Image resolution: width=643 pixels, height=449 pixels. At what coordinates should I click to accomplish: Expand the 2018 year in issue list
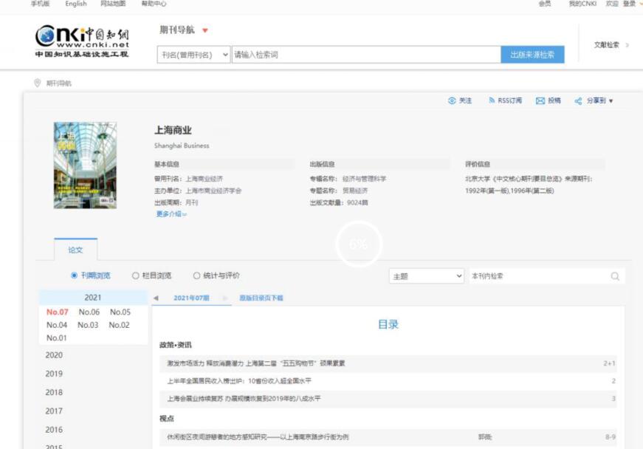(x=54, y=392)
